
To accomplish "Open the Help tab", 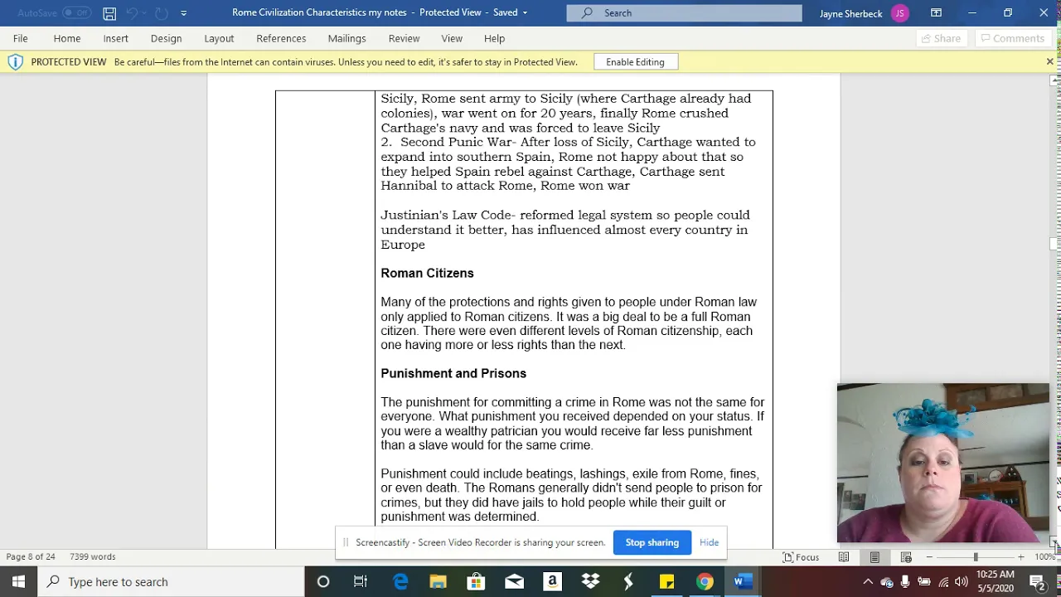I will [x=494, y=38].
